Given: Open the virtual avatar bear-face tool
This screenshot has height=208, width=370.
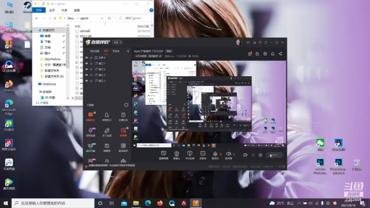Looking at the screenshot, I should [x=91, y=147].
